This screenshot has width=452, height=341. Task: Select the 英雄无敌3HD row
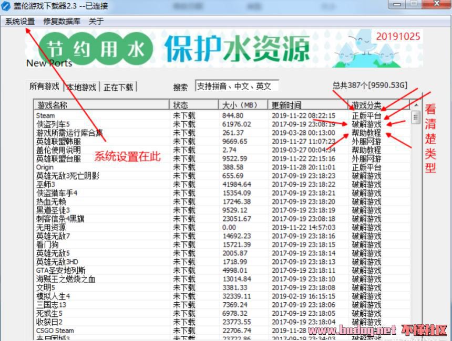[222, 262]
